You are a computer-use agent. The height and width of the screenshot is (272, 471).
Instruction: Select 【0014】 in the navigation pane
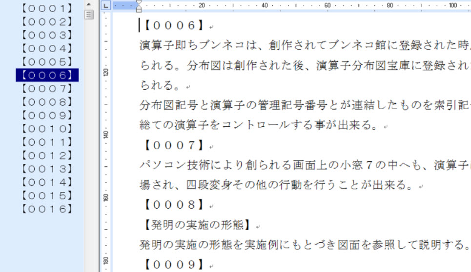point(47,182)
